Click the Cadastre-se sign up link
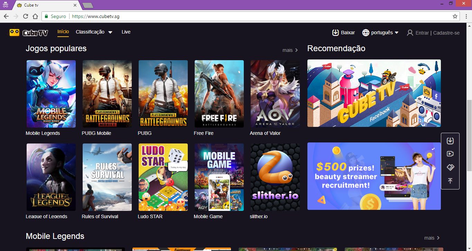 click(x=446, y=33)
